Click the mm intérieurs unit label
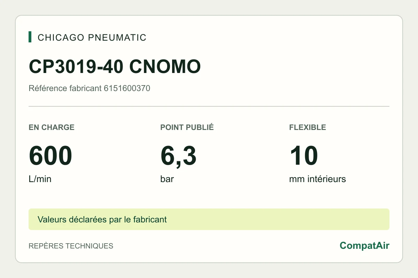This screenshot has height=278, width=418. [317, 179]
